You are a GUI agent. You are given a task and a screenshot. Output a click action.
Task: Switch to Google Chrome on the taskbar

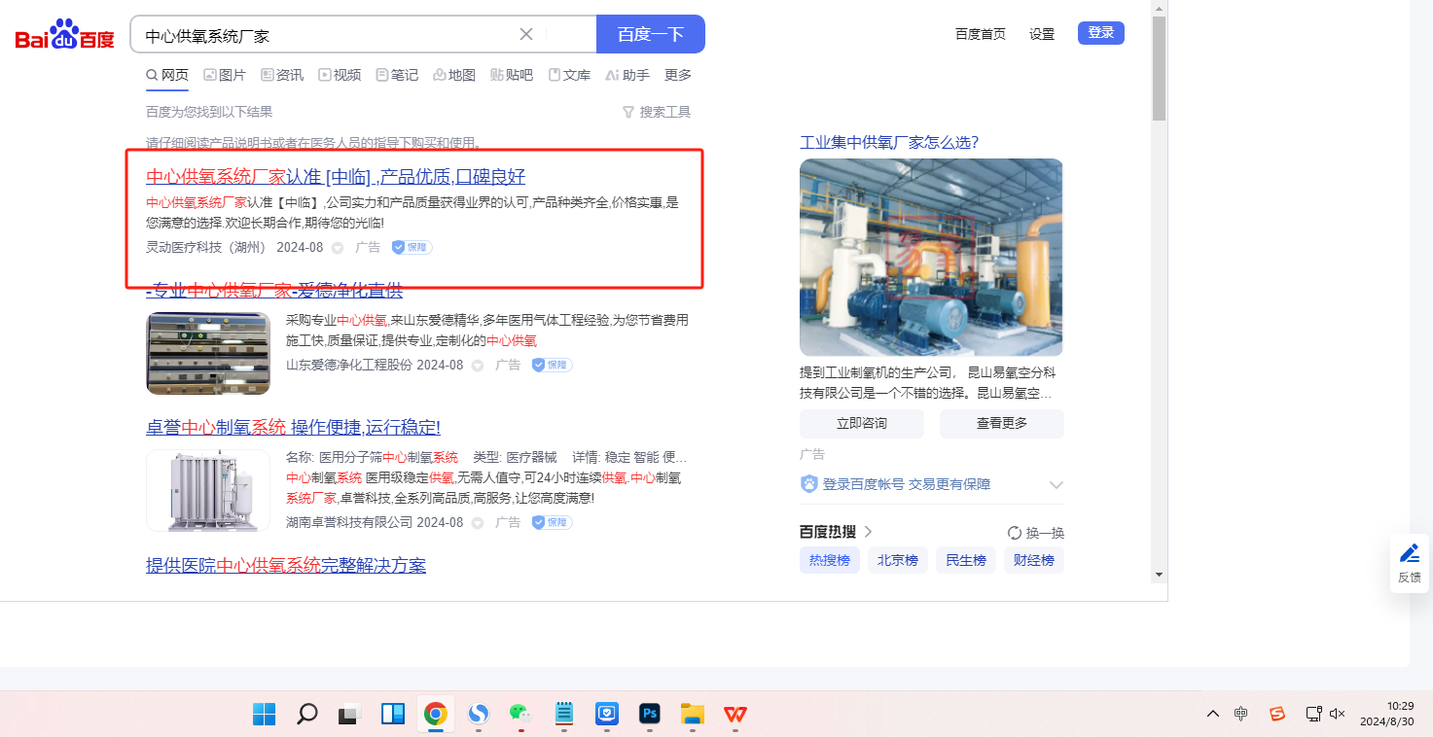coord(435,715)
